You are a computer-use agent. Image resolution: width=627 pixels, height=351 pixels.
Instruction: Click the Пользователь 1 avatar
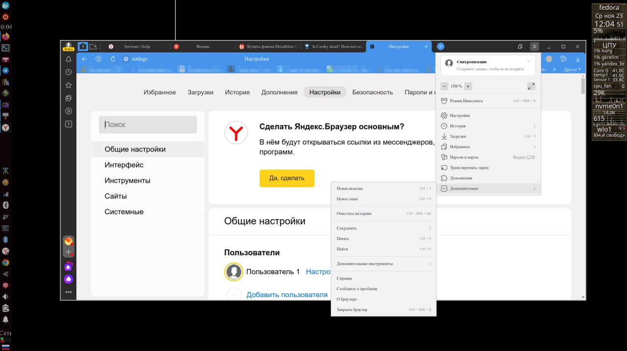pyautogui.click(x=234, y=272)
